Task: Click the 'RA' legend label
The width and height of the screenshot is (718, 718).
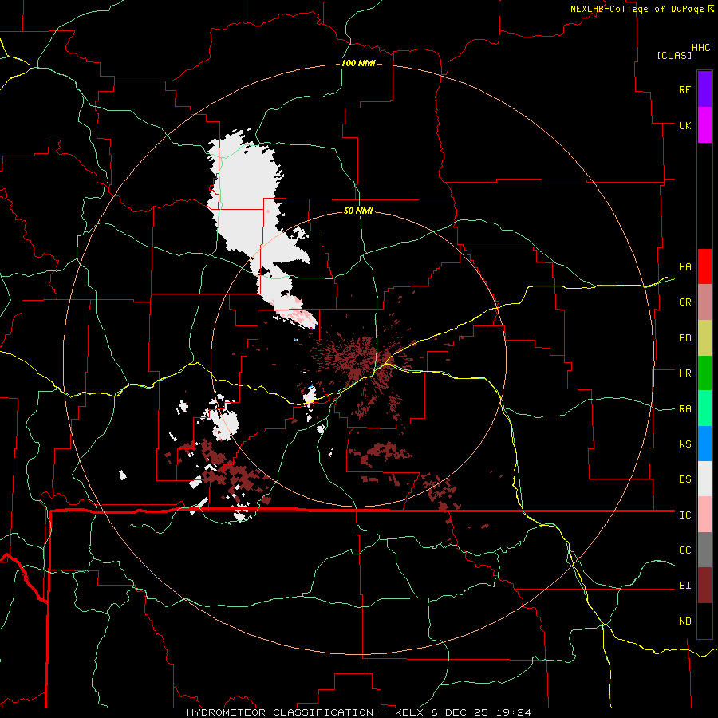Action: pos(684,409)
